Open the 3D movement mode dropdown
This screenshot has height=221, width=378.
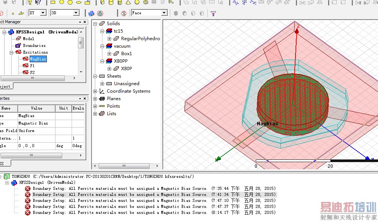coord(76,13)
